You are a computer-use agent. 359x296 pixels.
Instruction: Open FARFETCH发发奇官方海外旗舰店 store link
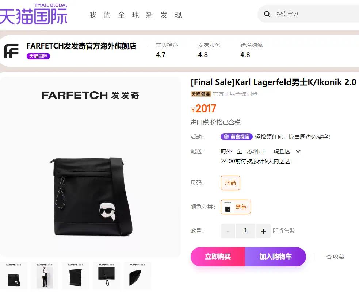[81, 46]
